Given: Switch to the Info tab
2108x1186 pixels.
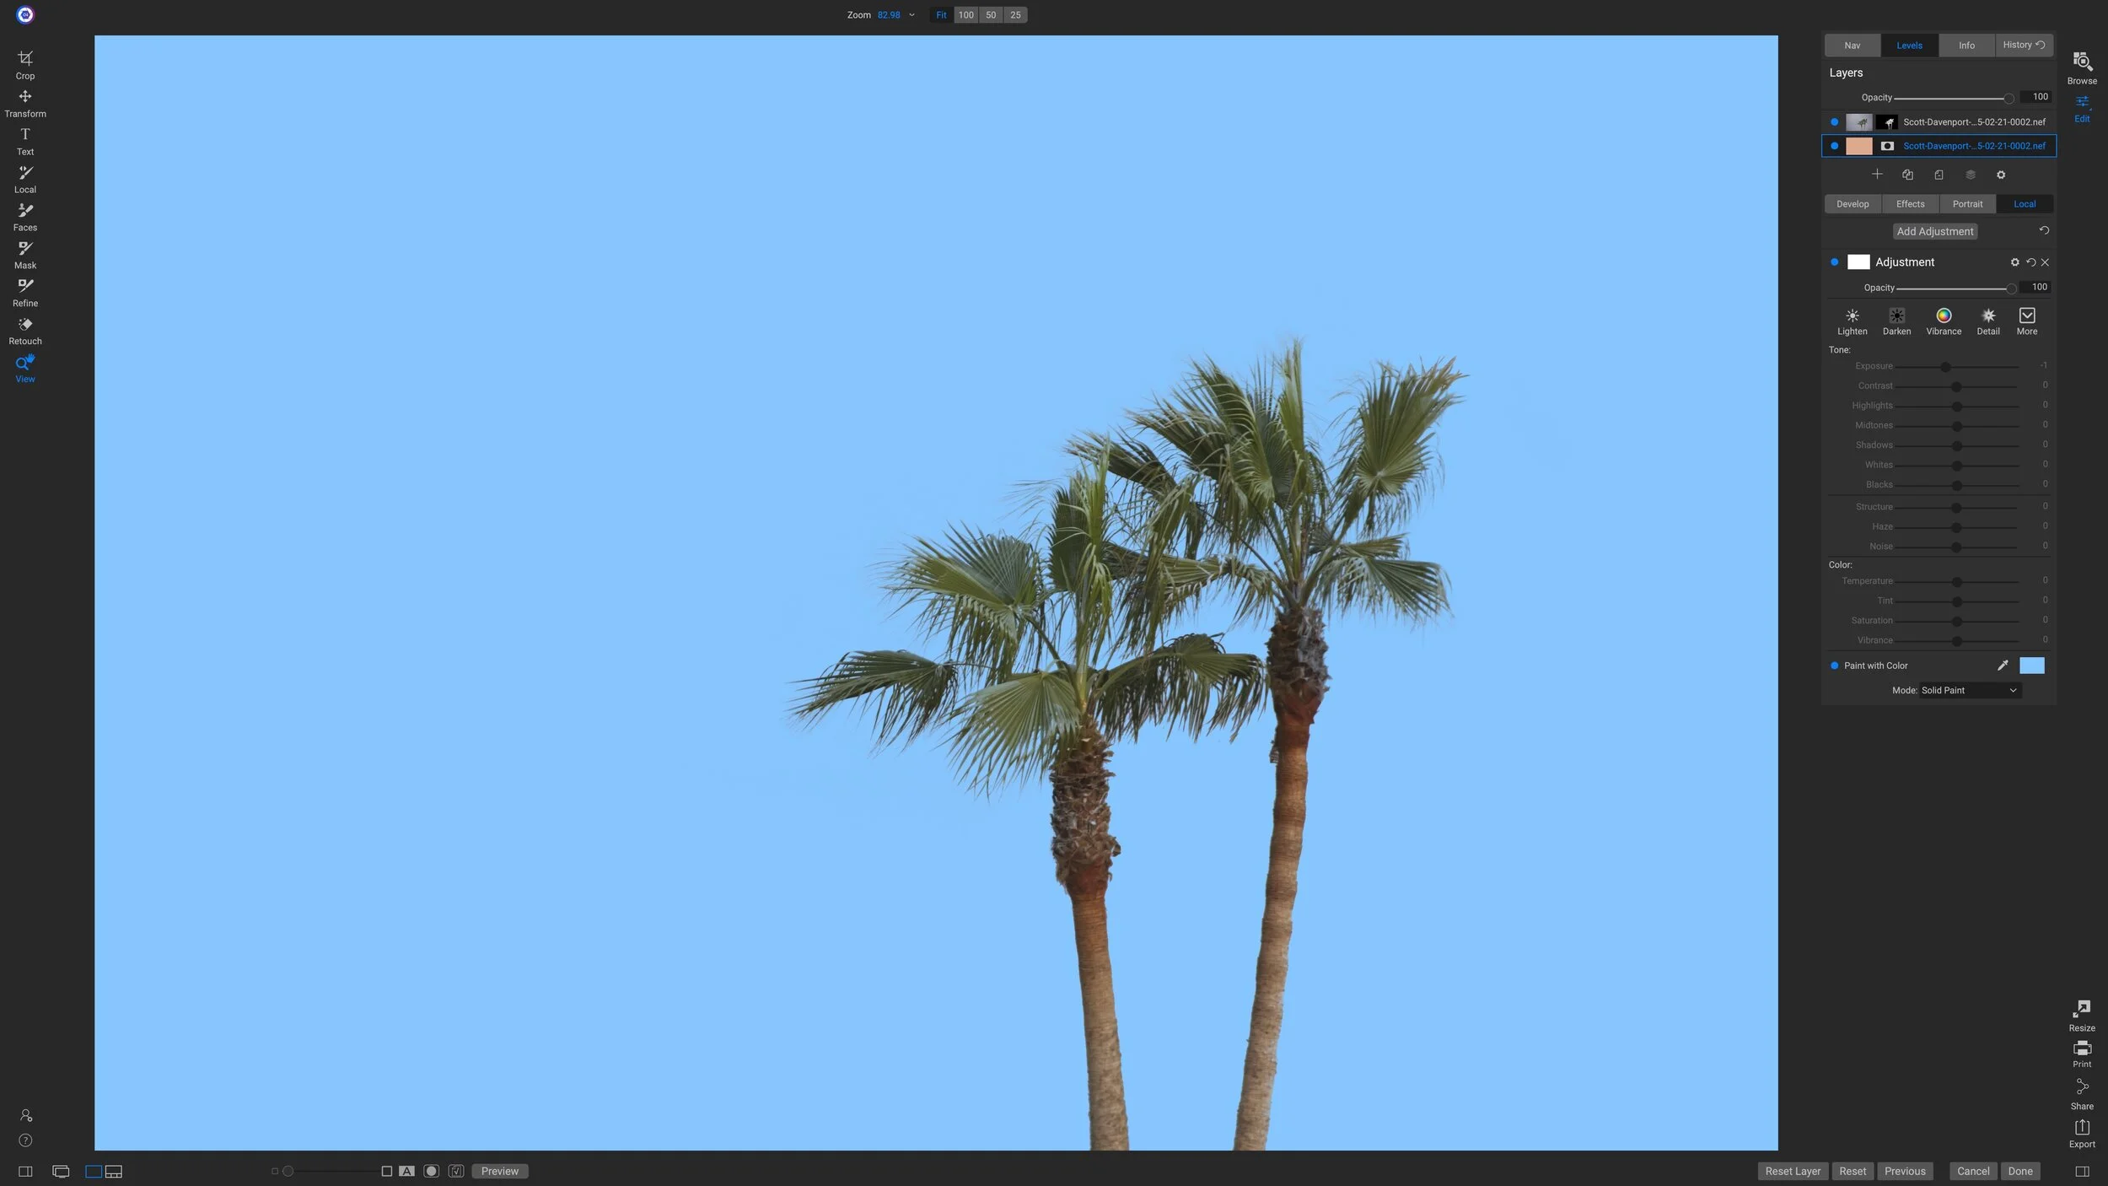Looking at the screenshot, I should (x=1966, y=45).
